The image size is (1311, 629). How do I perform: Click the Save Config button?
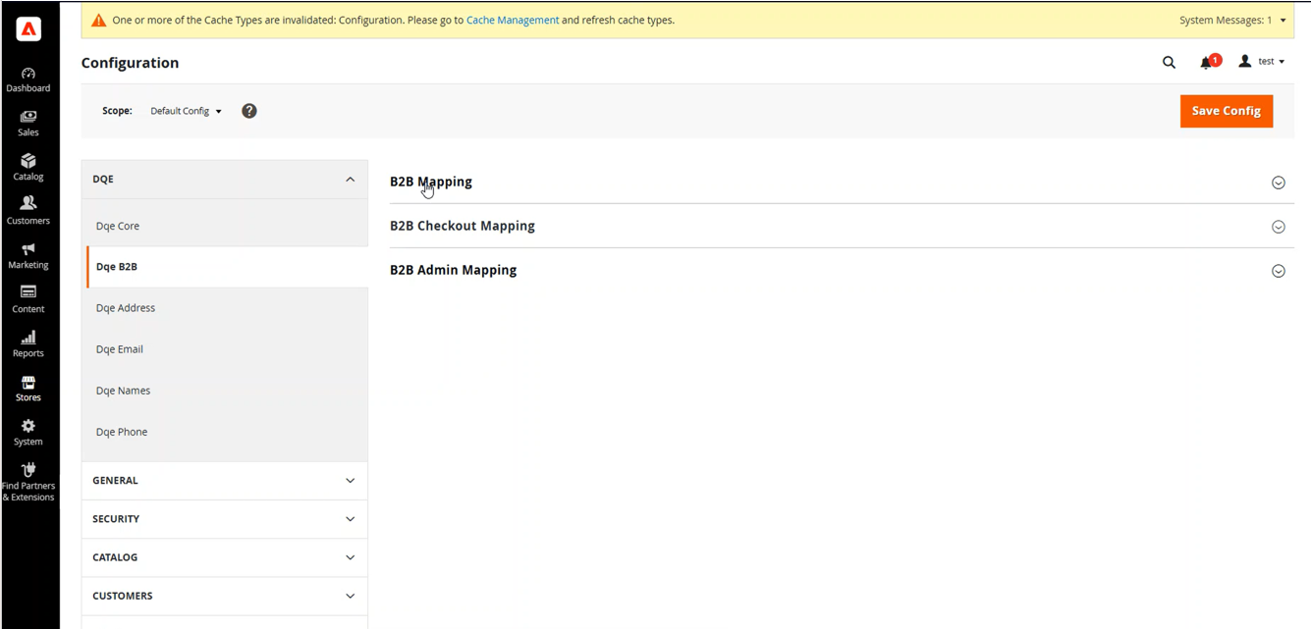click(x=1226, y=111)
